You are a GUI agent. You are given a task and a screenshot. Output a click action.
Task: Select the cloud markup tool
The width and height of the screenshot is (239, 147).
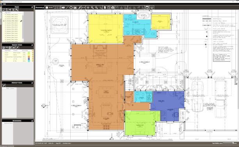71,7
